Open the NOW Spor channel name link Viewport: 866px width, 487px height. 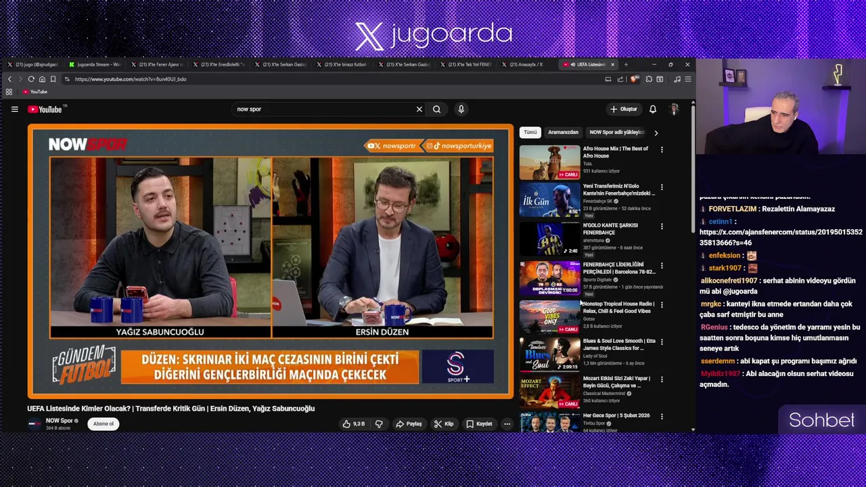[x=59, y=421]
